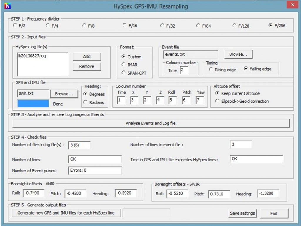This screenshot has width=301, height=226.
Task: Click Number of lines in event file field
Action: click(241, 144)
